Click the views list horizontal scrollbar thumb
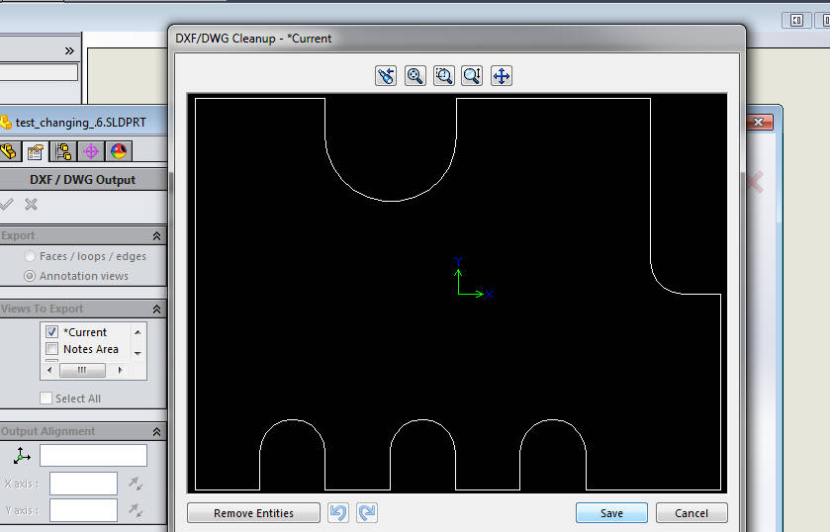 pos(82,370)
